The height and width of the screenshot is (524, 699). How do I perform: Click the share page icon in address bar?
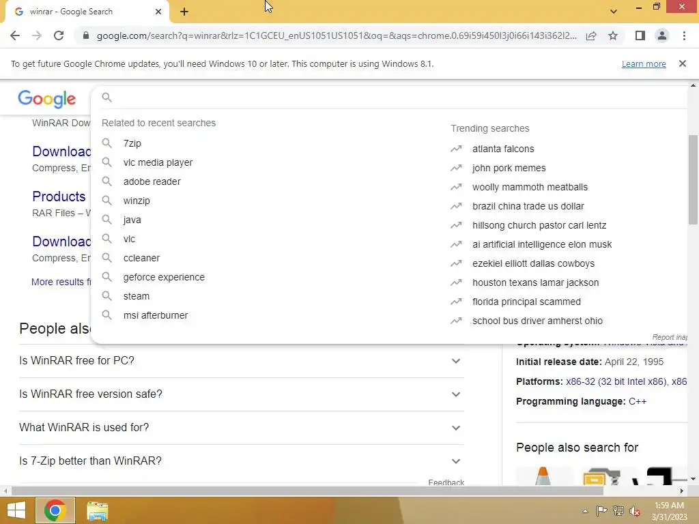(591, 35)
